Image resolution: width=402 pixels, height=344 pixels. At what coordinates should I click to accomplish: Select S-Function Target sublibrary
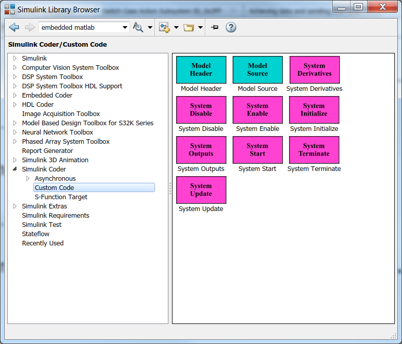[x=61, y=197]
